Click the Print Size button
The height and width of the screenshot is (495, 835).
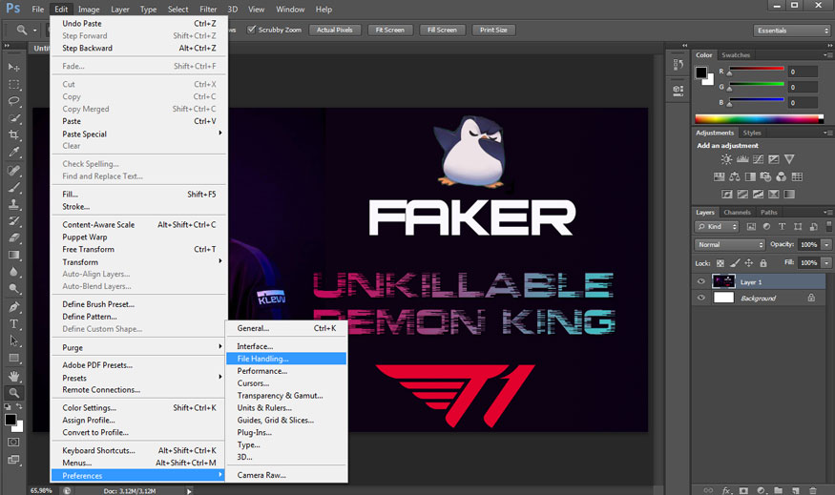coord(493,30)
